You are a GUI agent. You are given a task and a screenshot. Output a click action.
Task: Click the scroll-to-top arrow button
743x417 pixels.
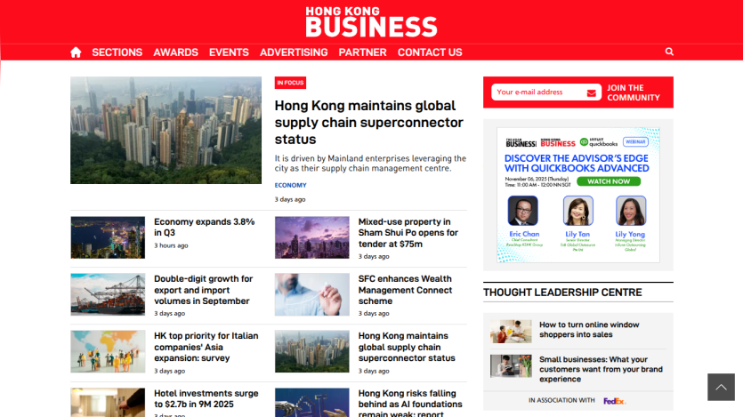click(x=722, y=387)
